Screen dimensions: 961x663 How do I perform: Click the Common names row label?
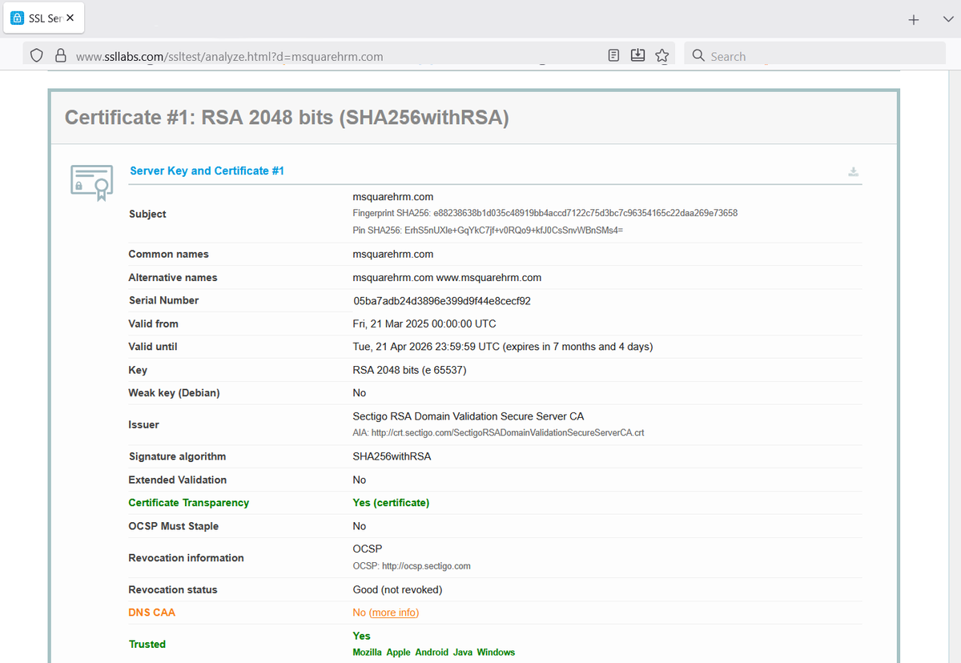[168, 254]
